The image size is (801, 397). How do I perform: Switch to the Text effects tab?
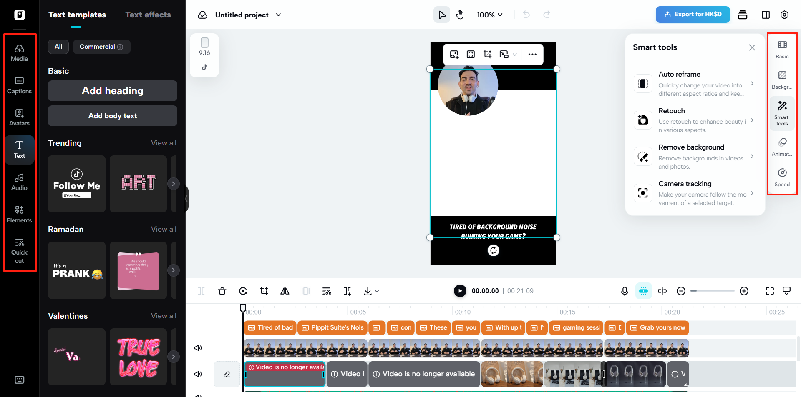pos(148,15)
